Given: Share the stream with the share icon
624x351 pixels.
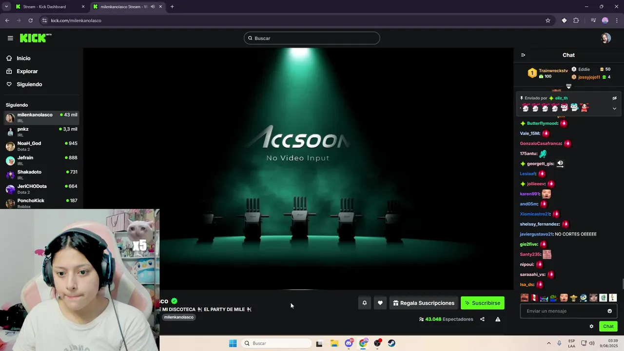Looking at the screenshot, I should point(482,319).
